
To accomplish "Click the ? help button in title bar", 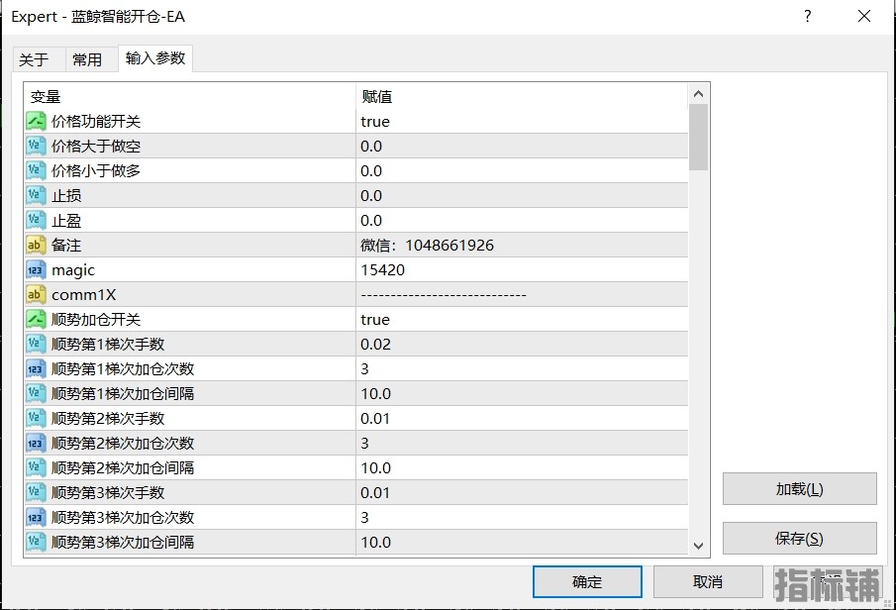I will (808, 16).
